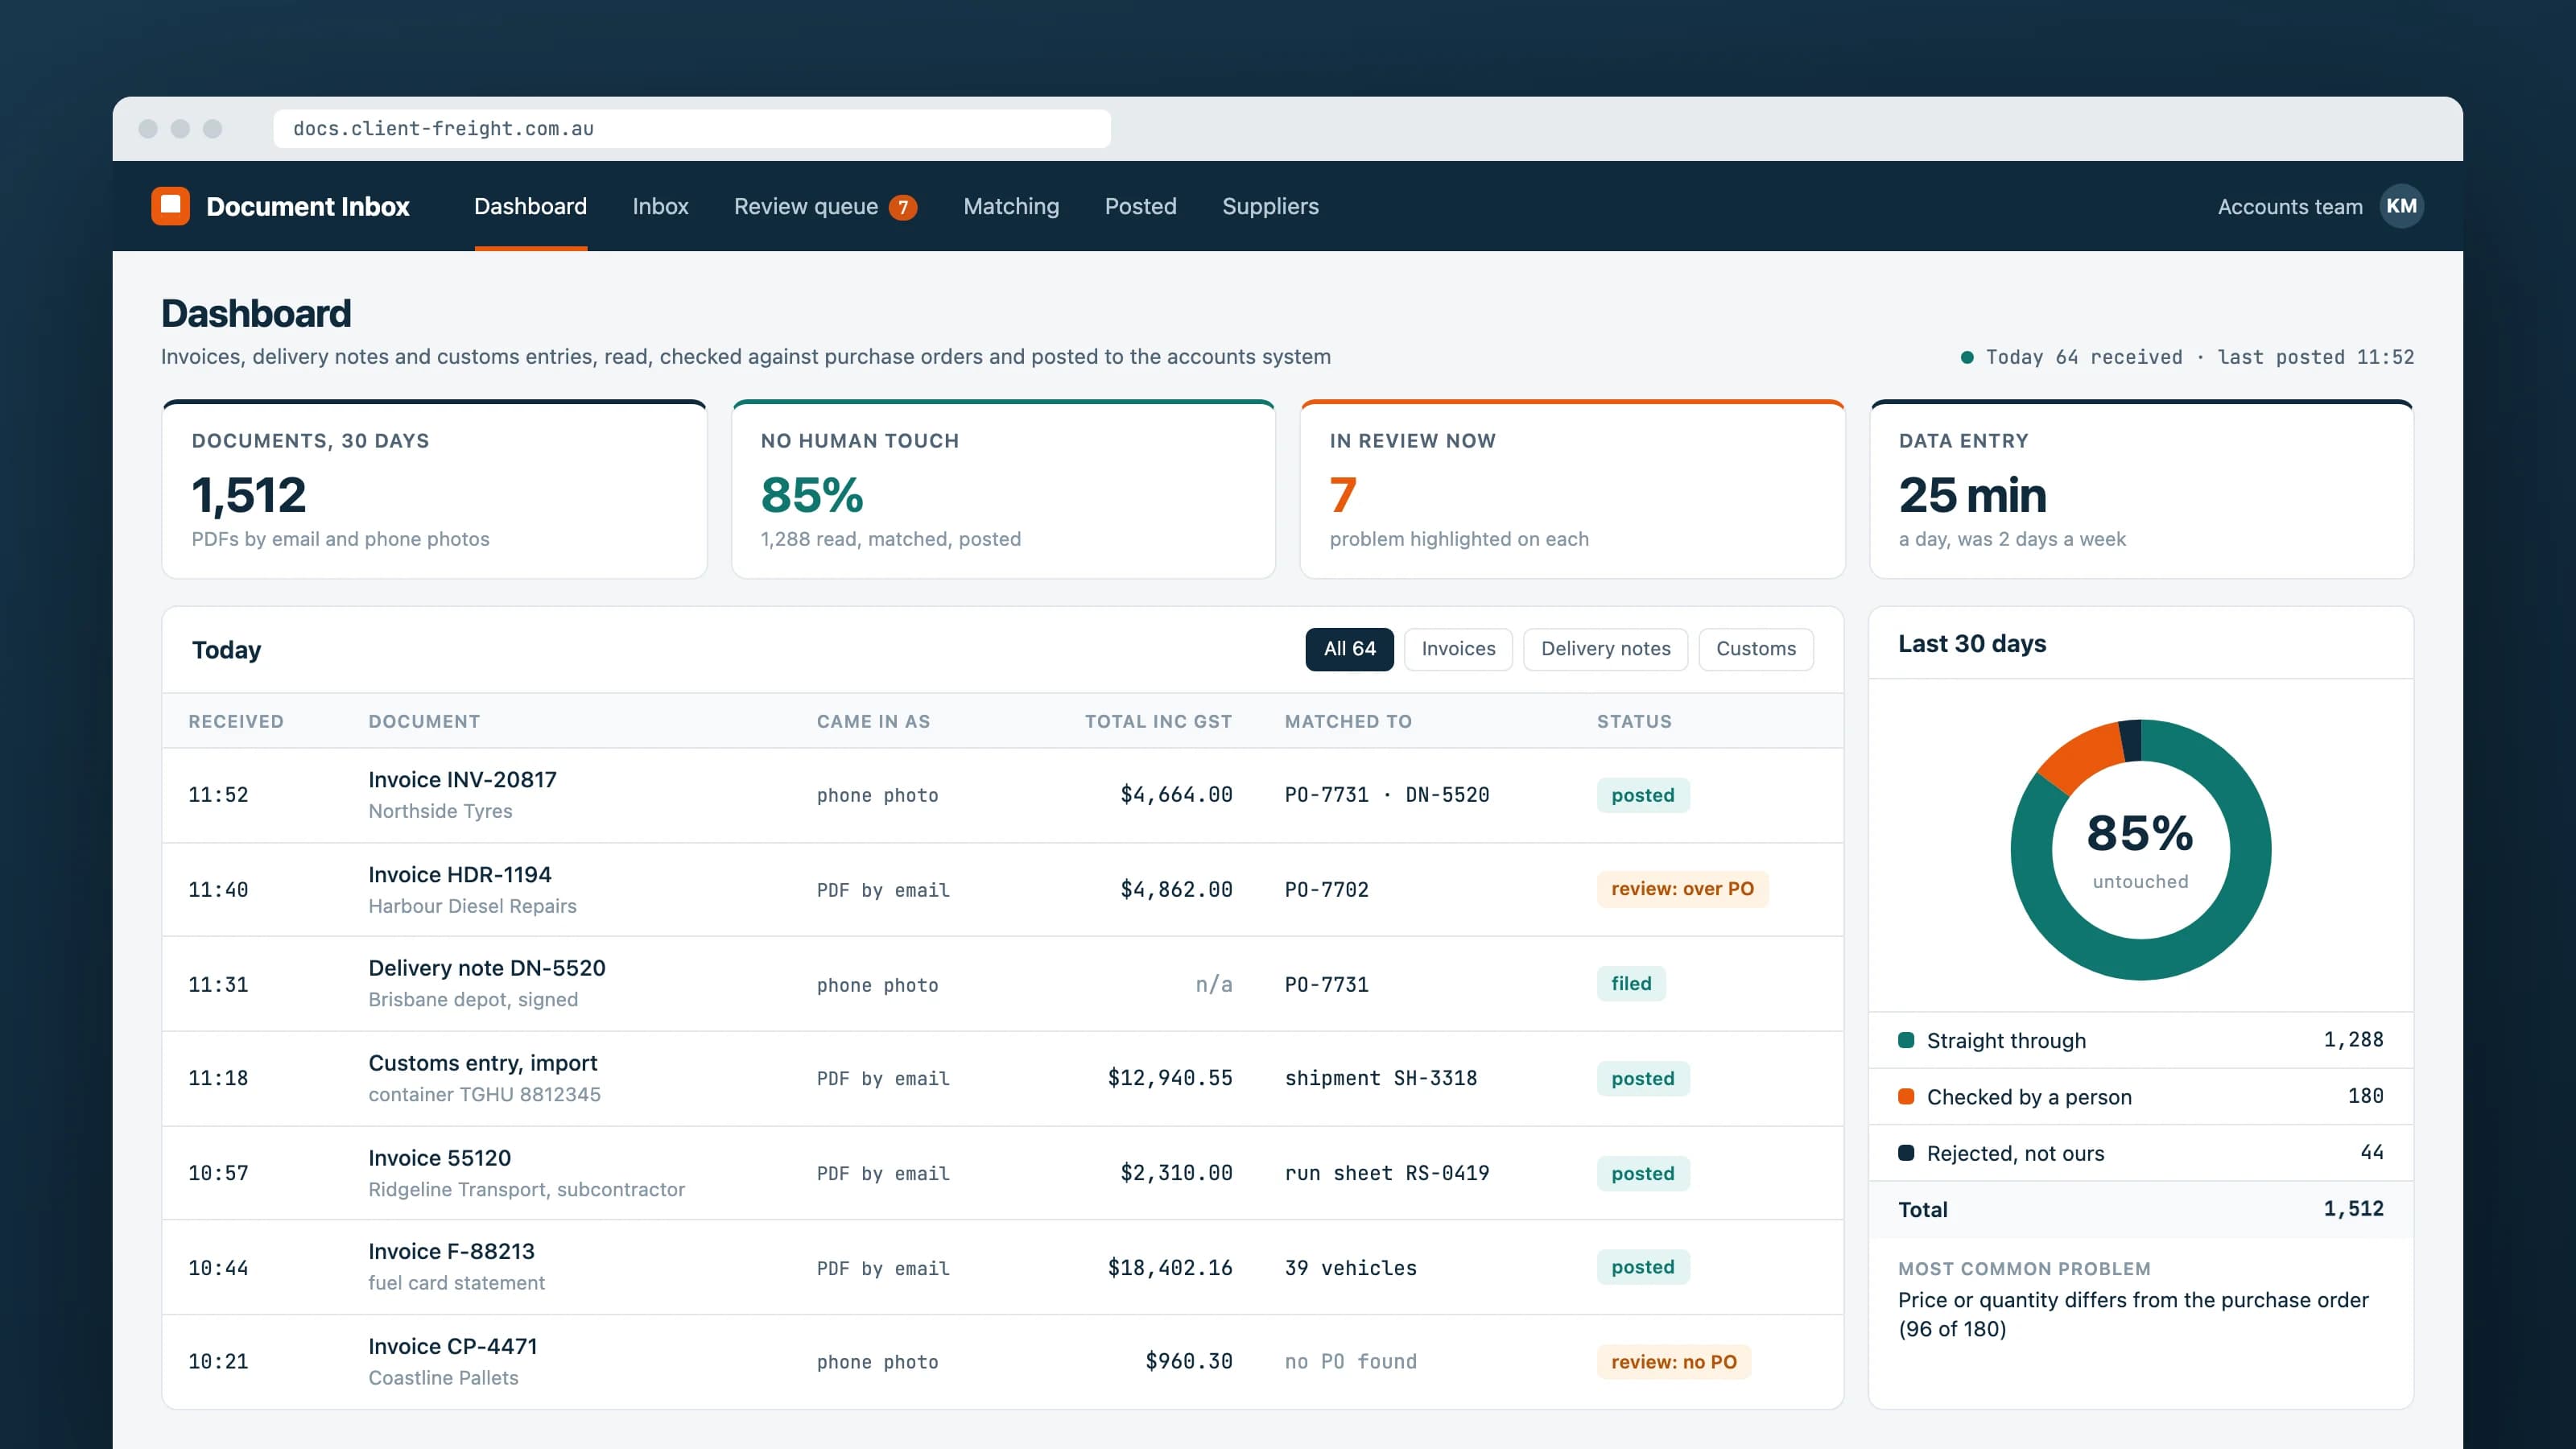Click the 'filed' status badge
Screen dimensions: 2576x1449
tap(1631, 984)
